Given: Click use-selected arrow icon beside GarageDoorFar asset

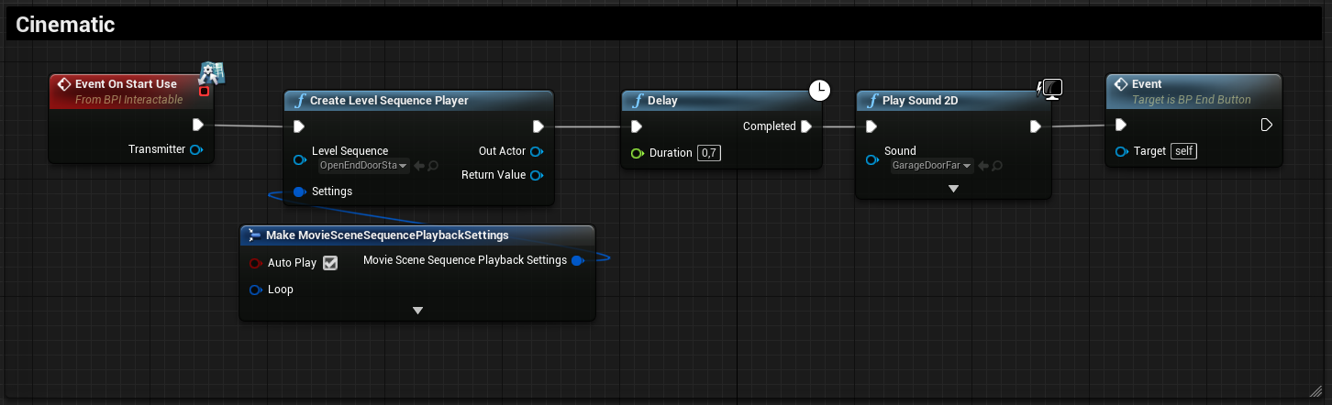Looking at the screenshot, I should (982, 166).
